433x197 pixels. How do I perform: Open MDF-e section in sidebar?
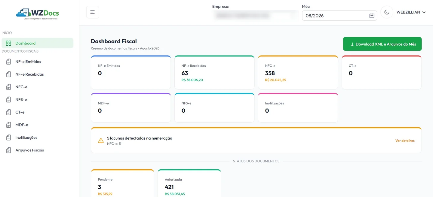click(x=38, y=125)
